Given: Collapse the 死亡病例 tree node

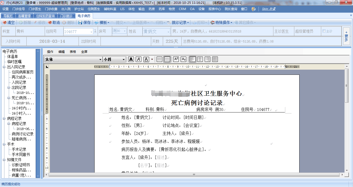Looking at the screenshot, I should (x=9, y=98).
